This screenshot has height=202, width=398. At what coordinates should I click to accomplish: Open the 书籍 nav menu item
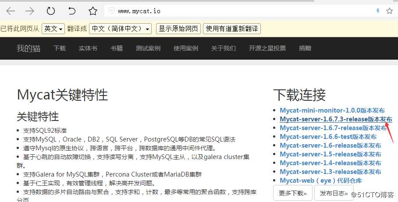tap(117, 48)
